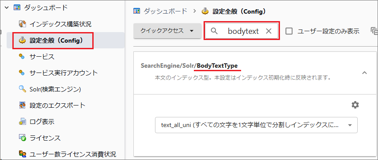
Task: Click the サービス実行アカウント icon
Action: 22,73
